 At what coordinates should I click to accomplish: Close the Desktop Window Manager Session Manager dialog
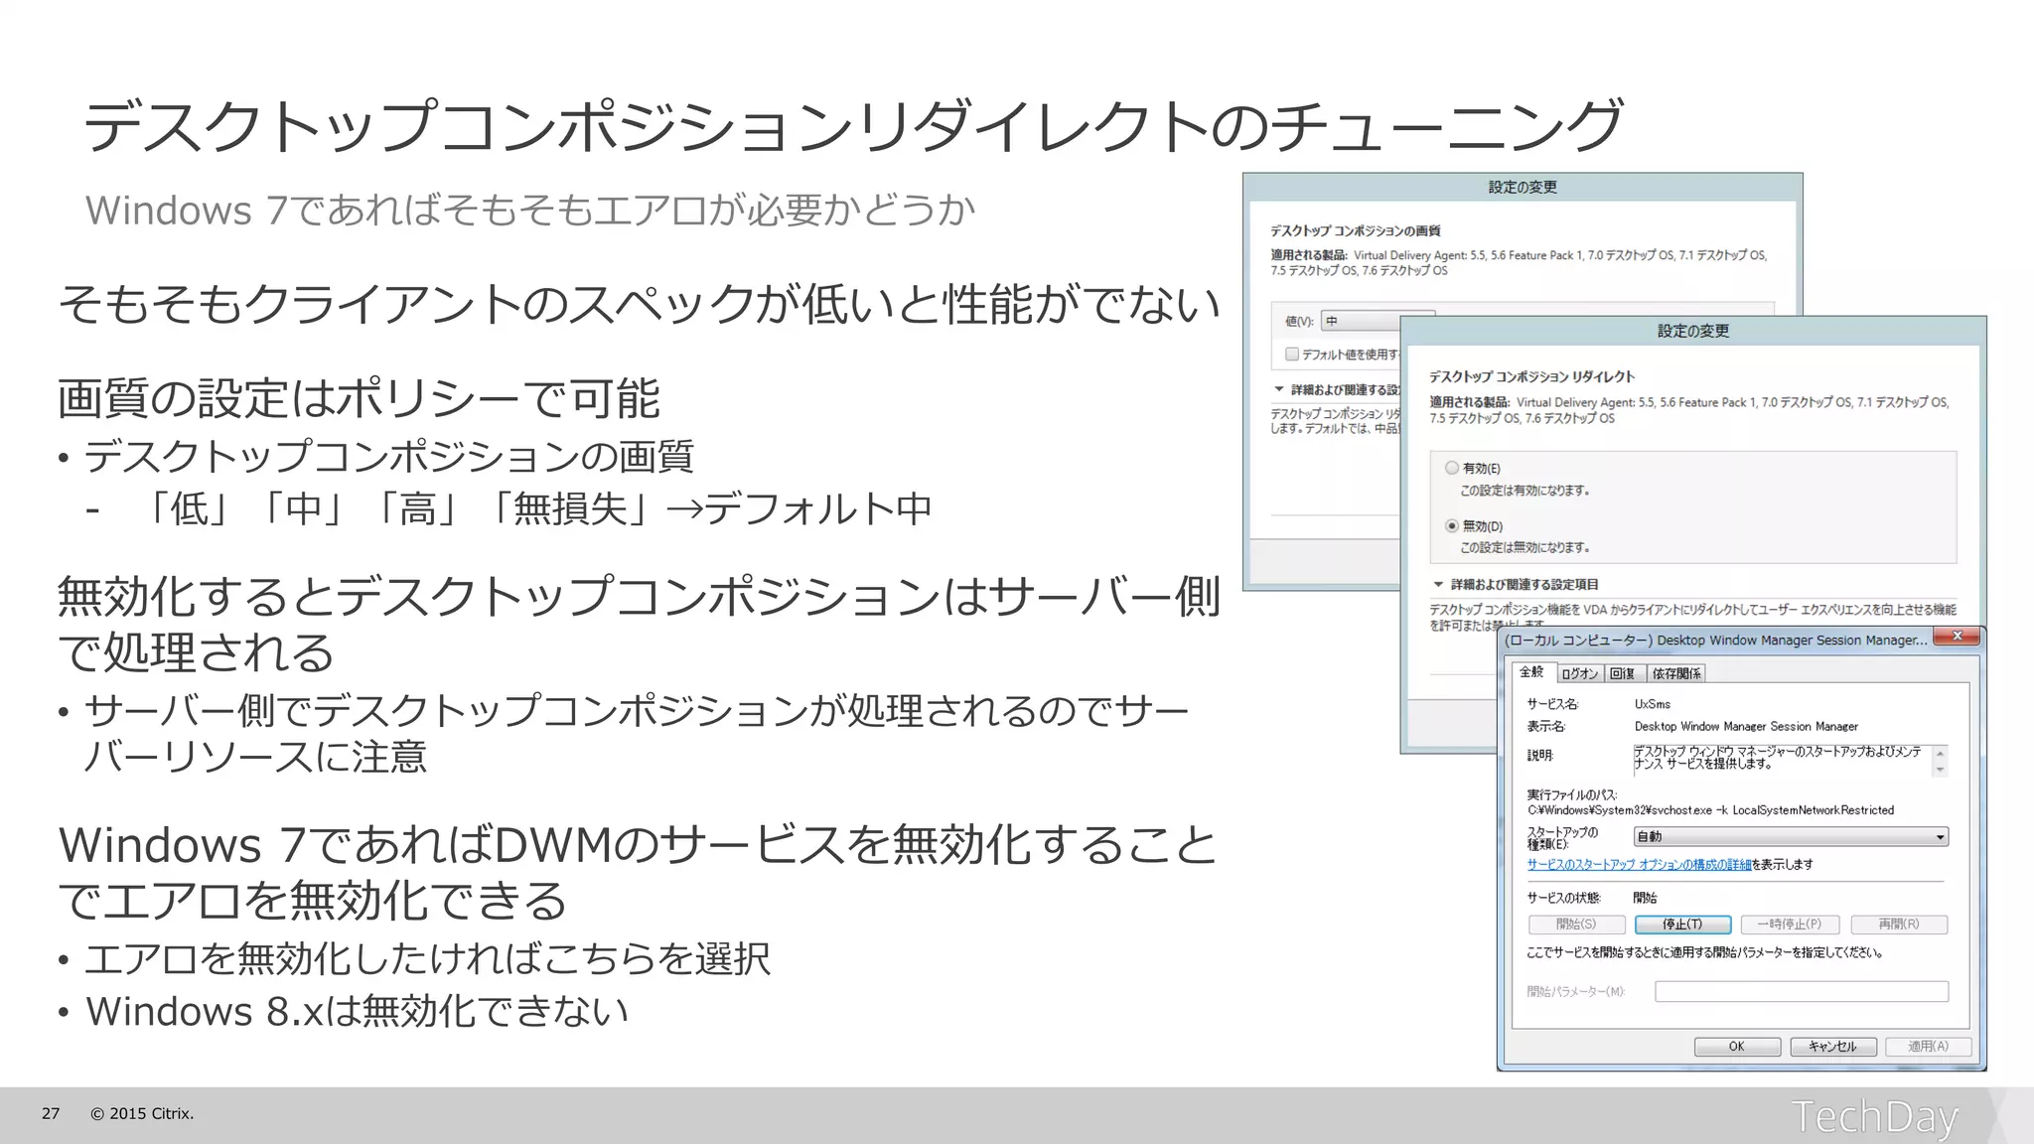[1957, 637]
